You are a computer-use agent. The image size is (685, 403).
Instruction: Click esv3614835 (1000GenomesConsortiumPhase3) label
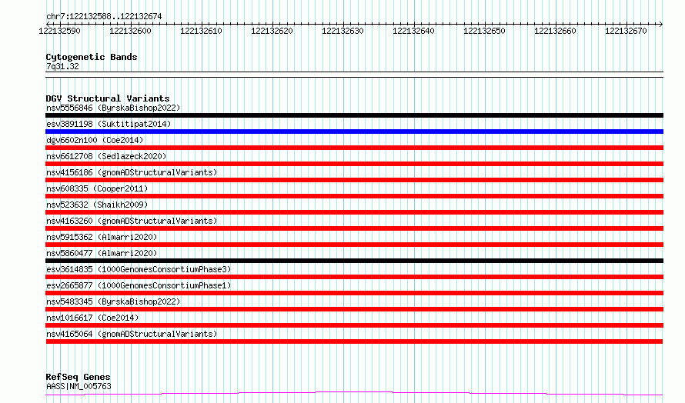point(139,269)
